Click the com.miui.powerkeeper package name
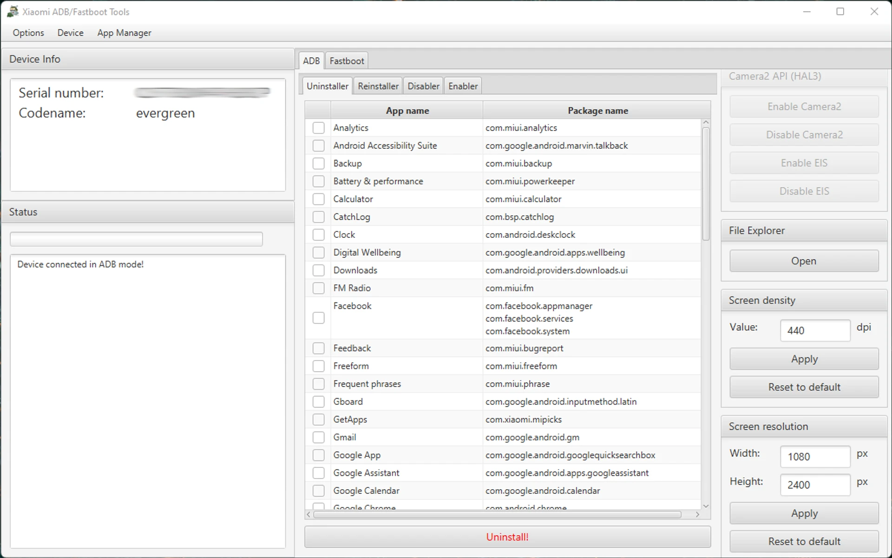The width and height of the screenshot is (892, 558). (530, 181)
